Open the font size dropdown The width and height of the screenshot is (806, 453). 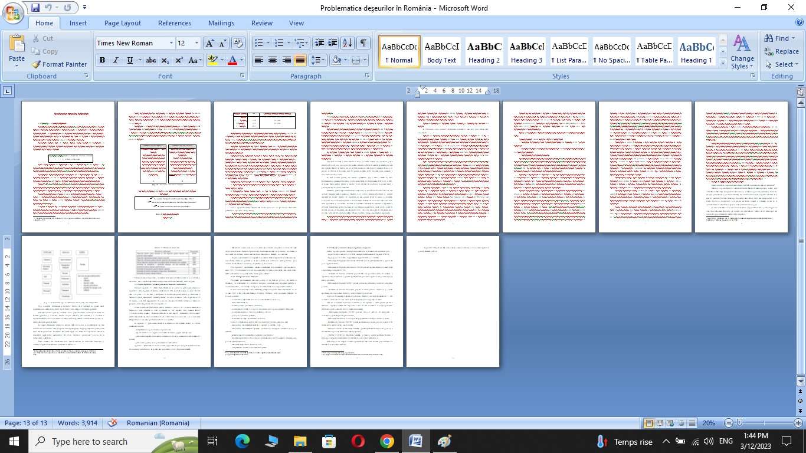[x=197, y=43]
